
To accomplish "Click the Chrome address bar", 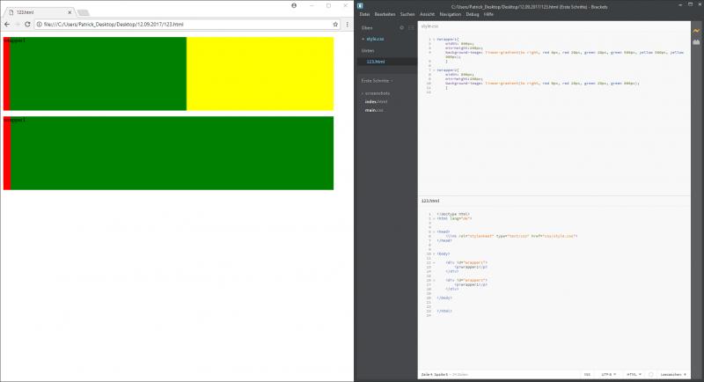I will (176, 24).
